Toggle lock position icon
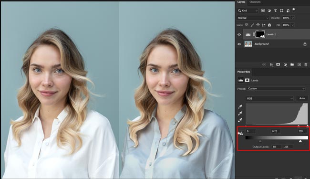Screen dimensions: 310x179 coord(258,25)
